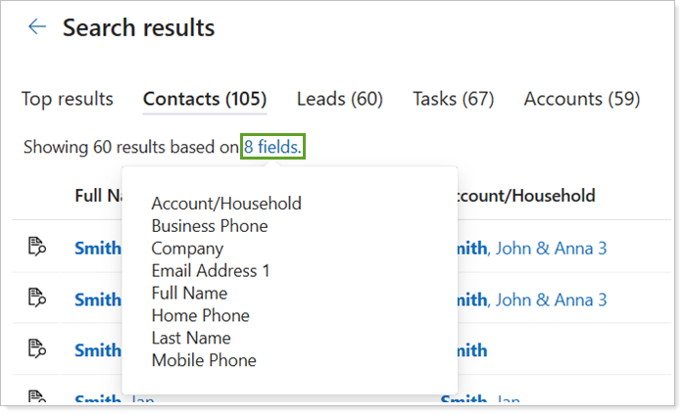Open the second row Smith contact link

coord(98,299)
